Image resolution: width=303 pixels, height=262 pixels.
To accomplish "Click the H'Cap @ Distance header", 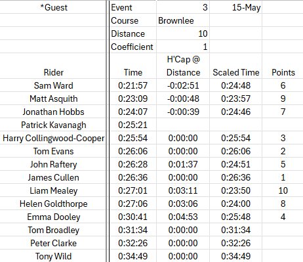I will (183, 66).
